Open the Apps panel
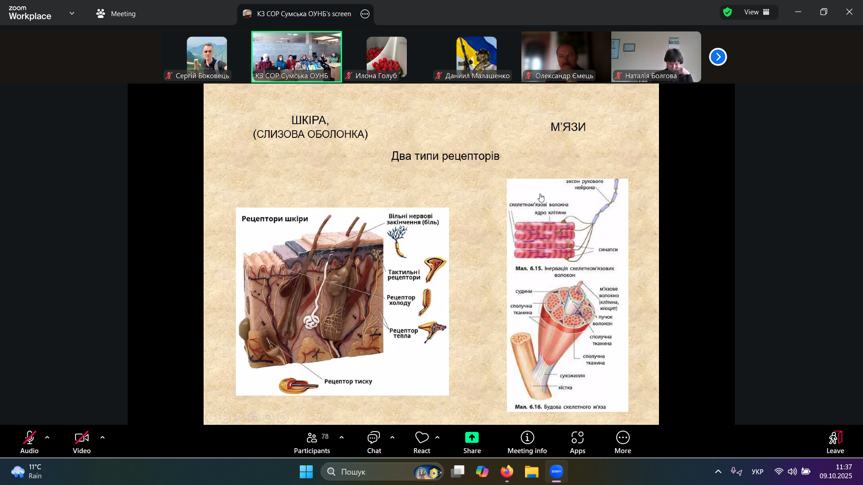Screen dimensions: 863x485 tap(577, 442)
